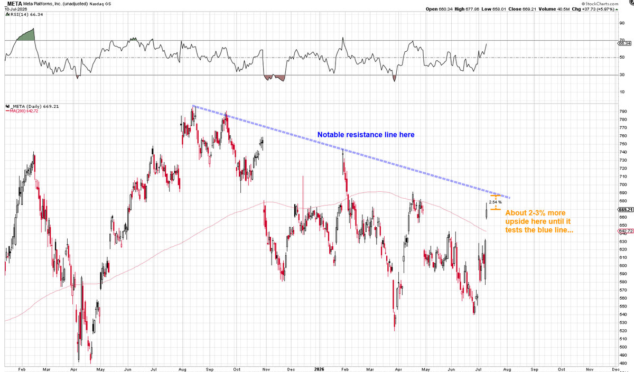Click the 700 price axis label
634x372 pixels.
[x=622, y=184]
